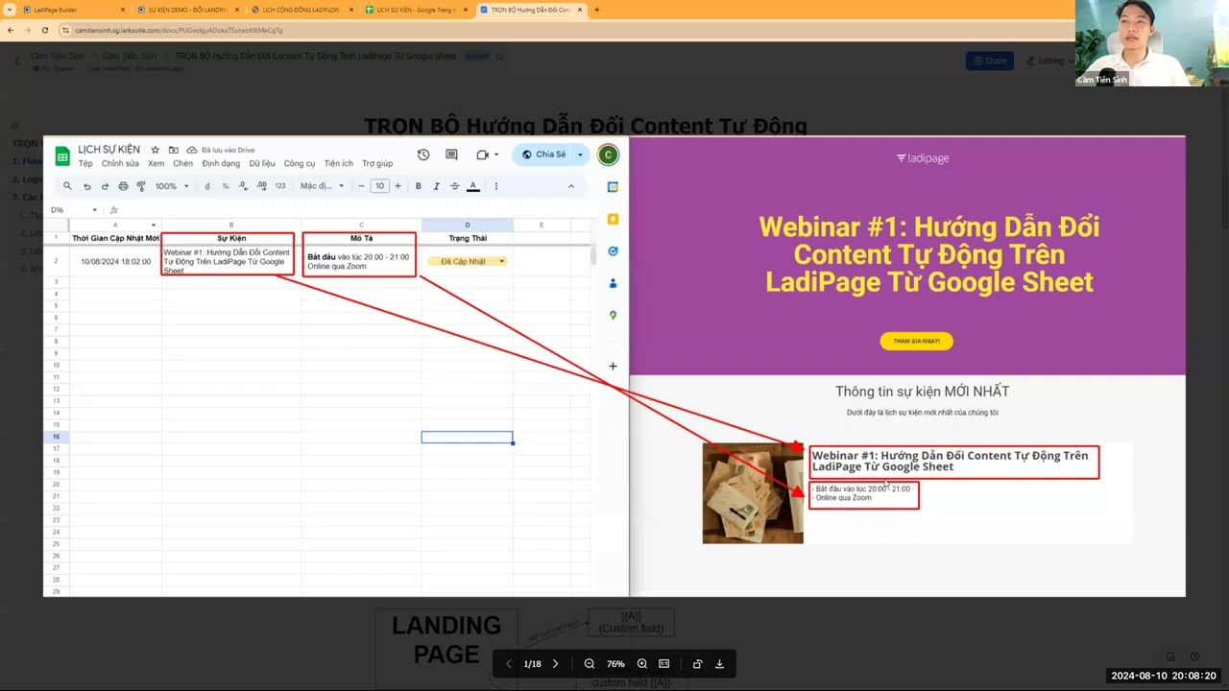Click the paint format roller icon
The image size is (1229, 691).
click(x=141, y=186)
